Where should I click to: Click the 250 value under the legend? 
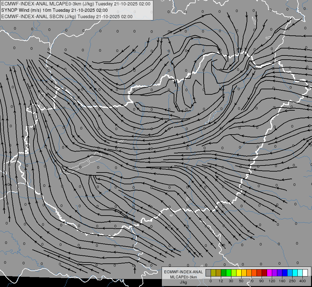click(292, 281)
